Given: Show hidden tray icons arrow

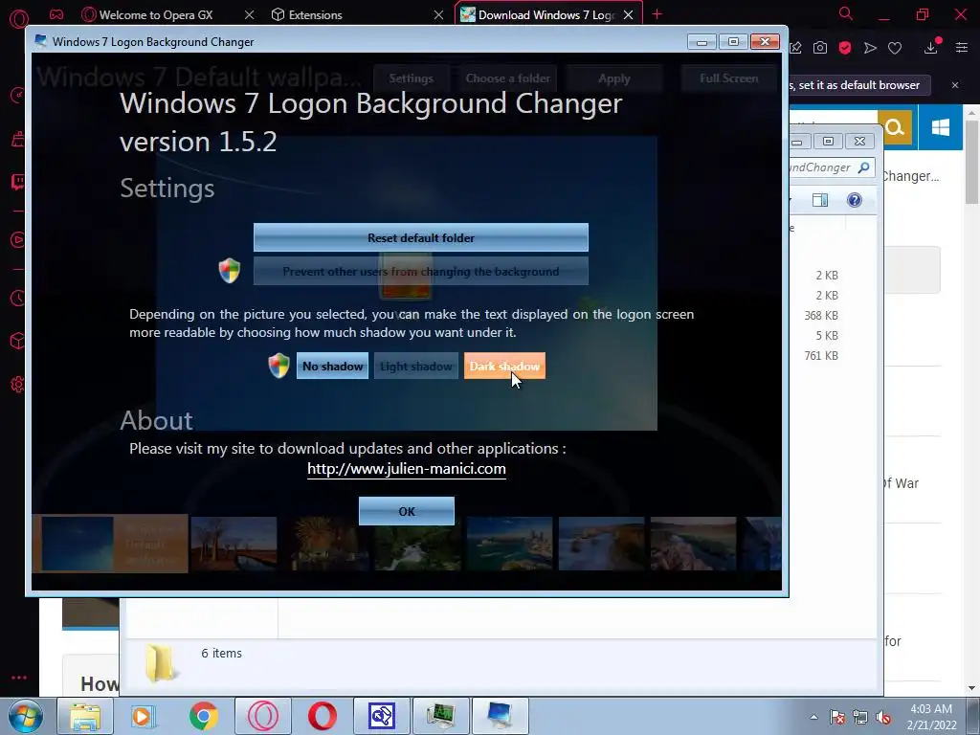Looking at the screenshot, I should pos(813,717).
